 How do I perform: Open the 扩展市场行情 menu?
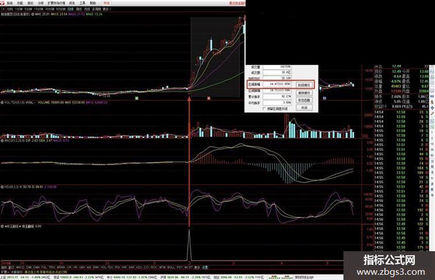(x=56, y=3)
